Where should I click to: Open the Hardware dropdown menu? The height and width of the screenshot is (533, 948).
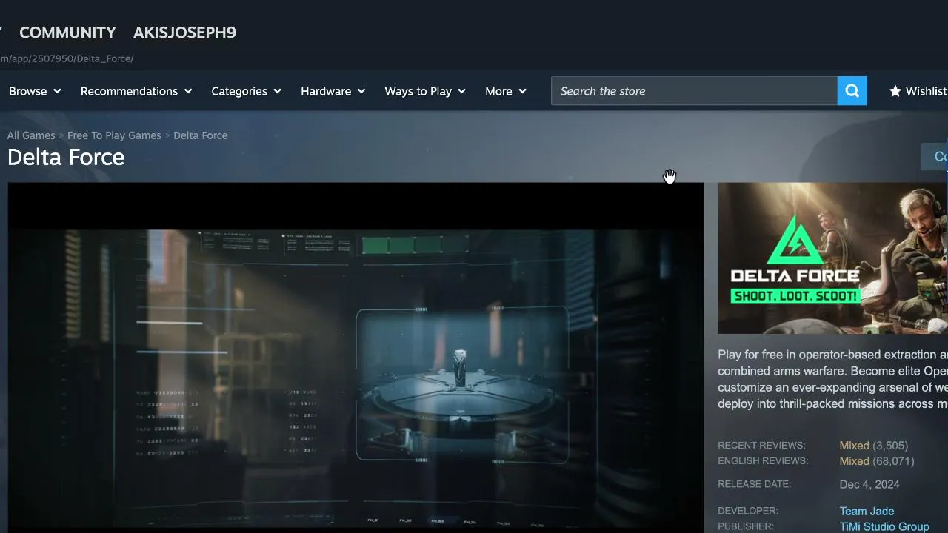333,91
